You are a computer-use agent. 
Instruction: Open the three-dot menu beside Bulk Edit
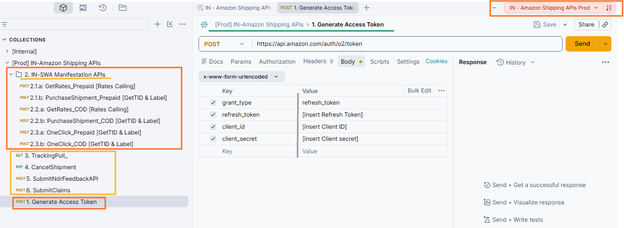tap(441, 91)
